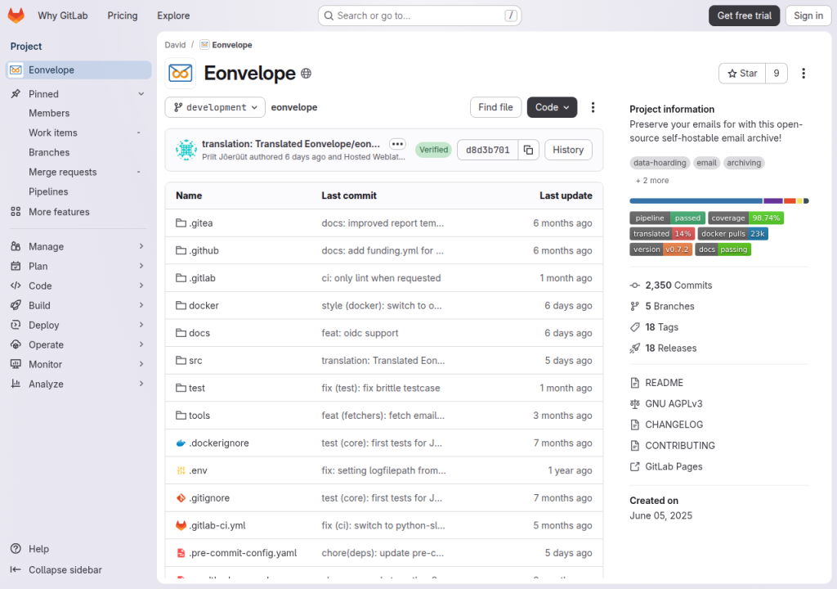
Task: Go to Members in sidebar
Action: tap(49, 114)
